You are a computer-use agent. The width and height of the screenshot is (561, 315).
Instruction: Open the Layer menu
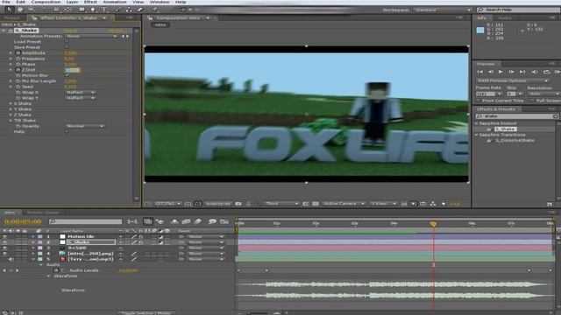pyautogui.click(x=72, y=2)
